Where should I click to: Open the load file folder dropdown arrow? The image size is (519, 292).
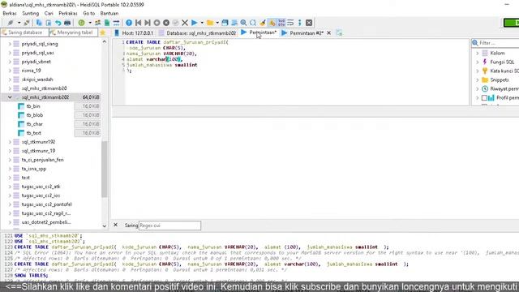(x=217, y=23)
